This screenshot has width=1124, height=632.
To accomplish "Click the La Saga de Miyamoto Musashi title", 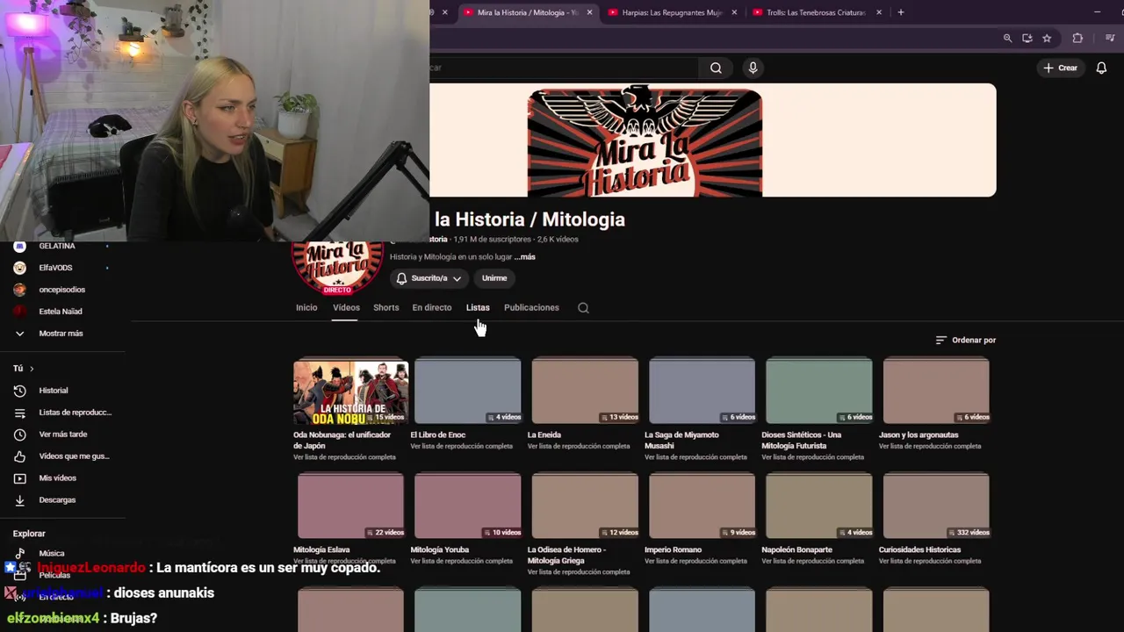I will tap(681, 440).
